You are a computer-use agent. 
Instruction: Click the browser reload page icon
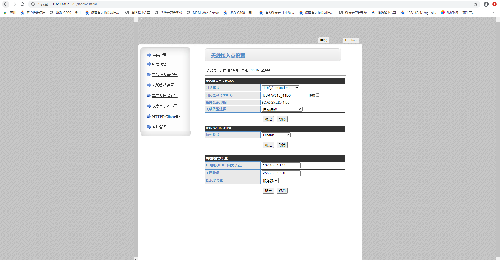[22, 4]
